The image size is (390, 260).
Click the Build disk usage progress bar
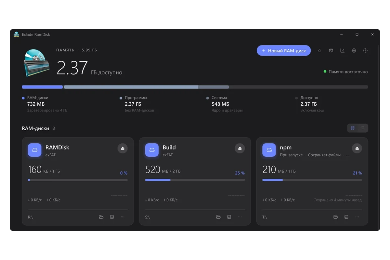tap(195, 180)
